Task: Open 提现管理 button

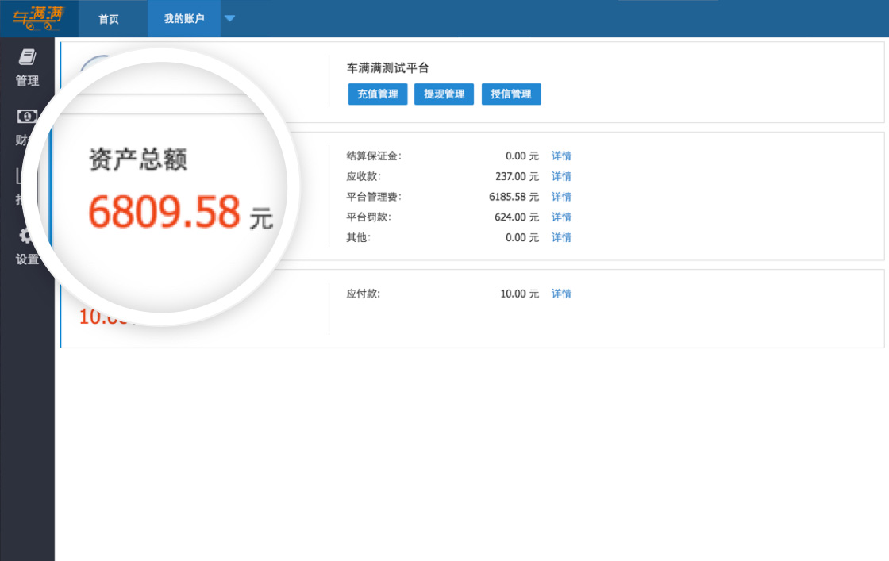Action: pos(444,94)
